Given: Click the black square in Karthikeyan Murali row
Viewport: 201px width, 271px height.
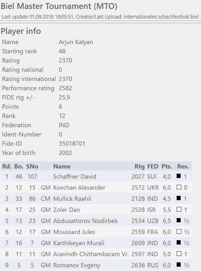Looking at the screenshot, I should pos(178,243).
